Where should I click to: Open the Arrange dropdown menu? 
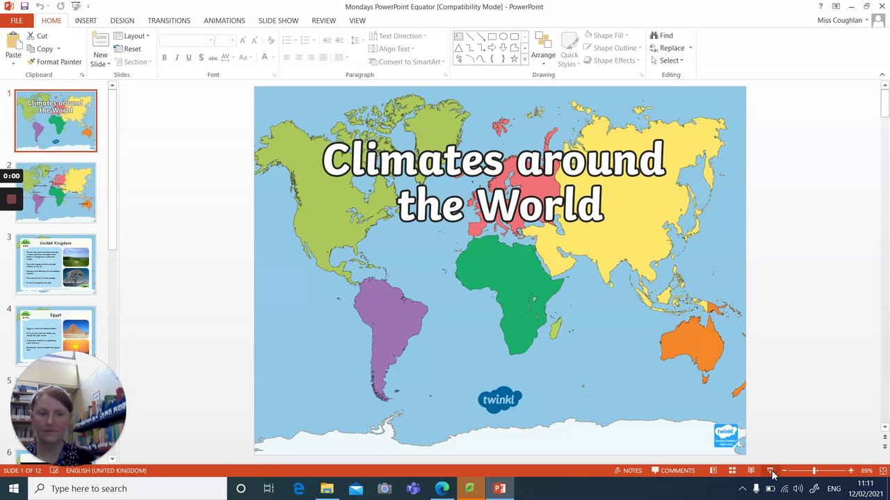tap(543, 55)
